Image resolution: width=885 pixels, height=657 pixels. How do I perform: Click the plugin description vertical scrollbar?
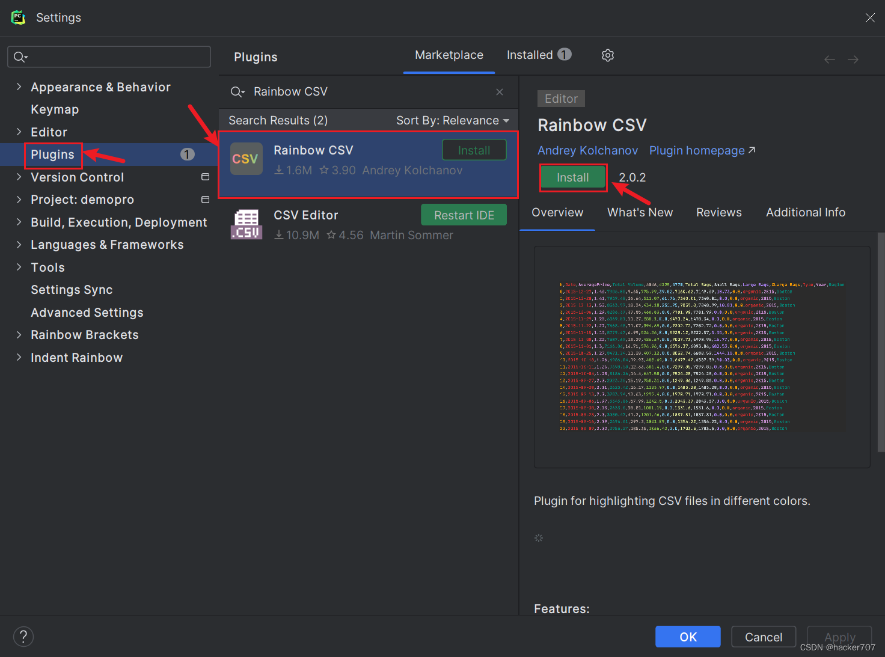click(x=881, y=343)
